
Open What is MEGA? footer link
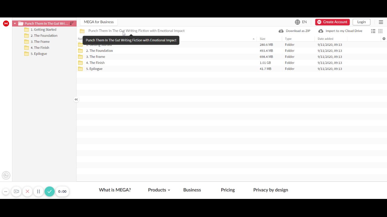click(x=115, y=190)
